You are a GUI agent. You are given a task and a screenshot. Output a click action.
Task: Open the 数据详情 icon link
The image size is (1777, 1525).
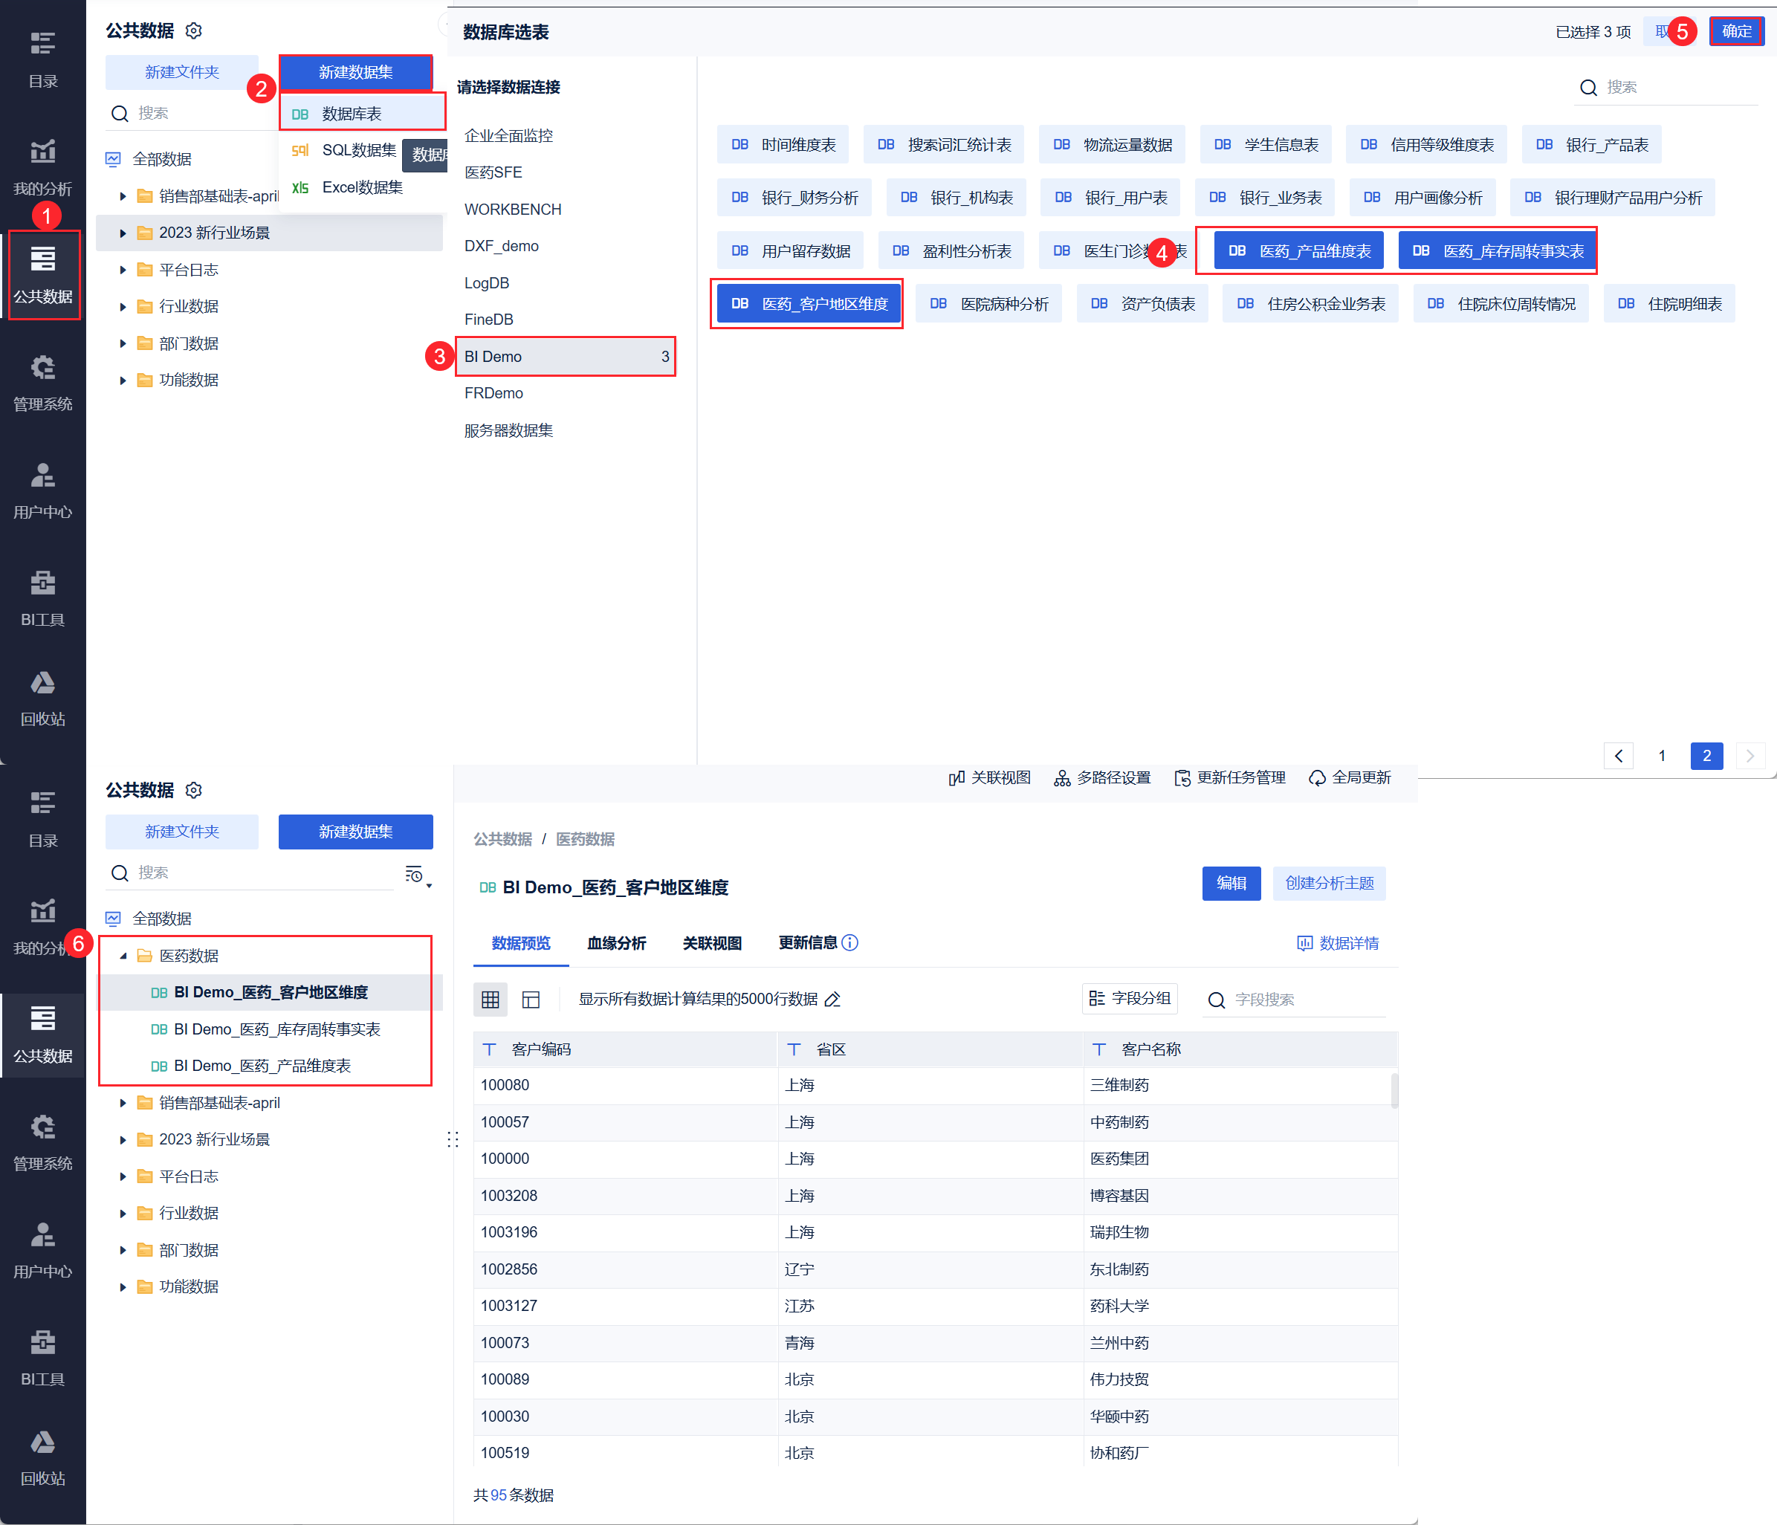(x=1337, y=944)
